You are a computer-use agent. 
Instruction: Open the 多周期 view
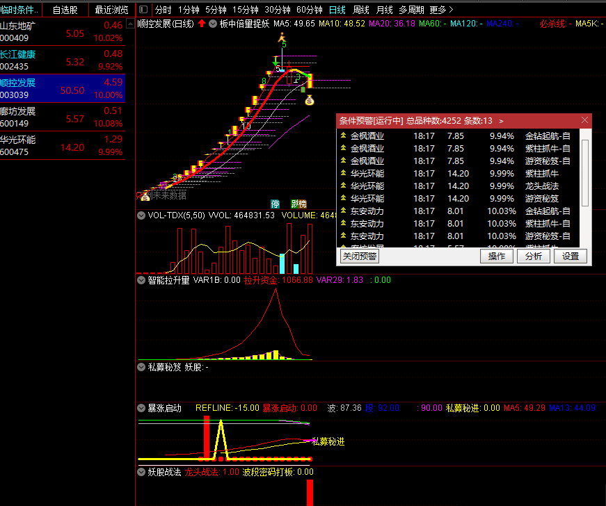[x=412, y=10]
